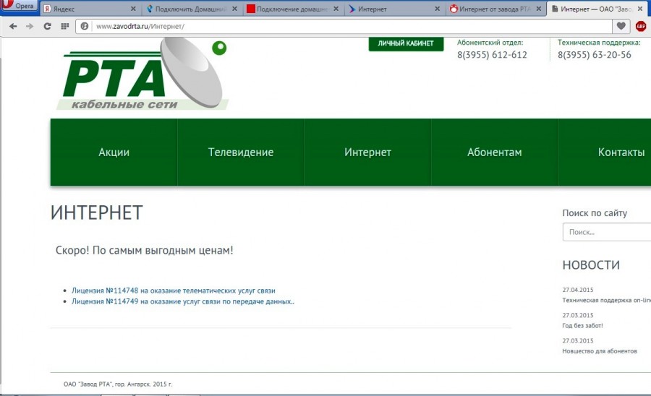Screen dimensions: 651x396
Task: Click the heart bookmark icon
Action: (x=621, y=26)
